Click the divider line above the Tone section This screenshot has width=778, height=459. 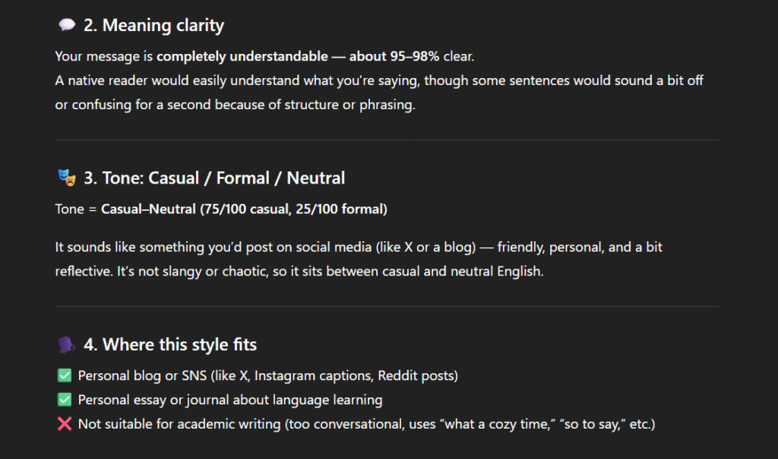[387, 140]
